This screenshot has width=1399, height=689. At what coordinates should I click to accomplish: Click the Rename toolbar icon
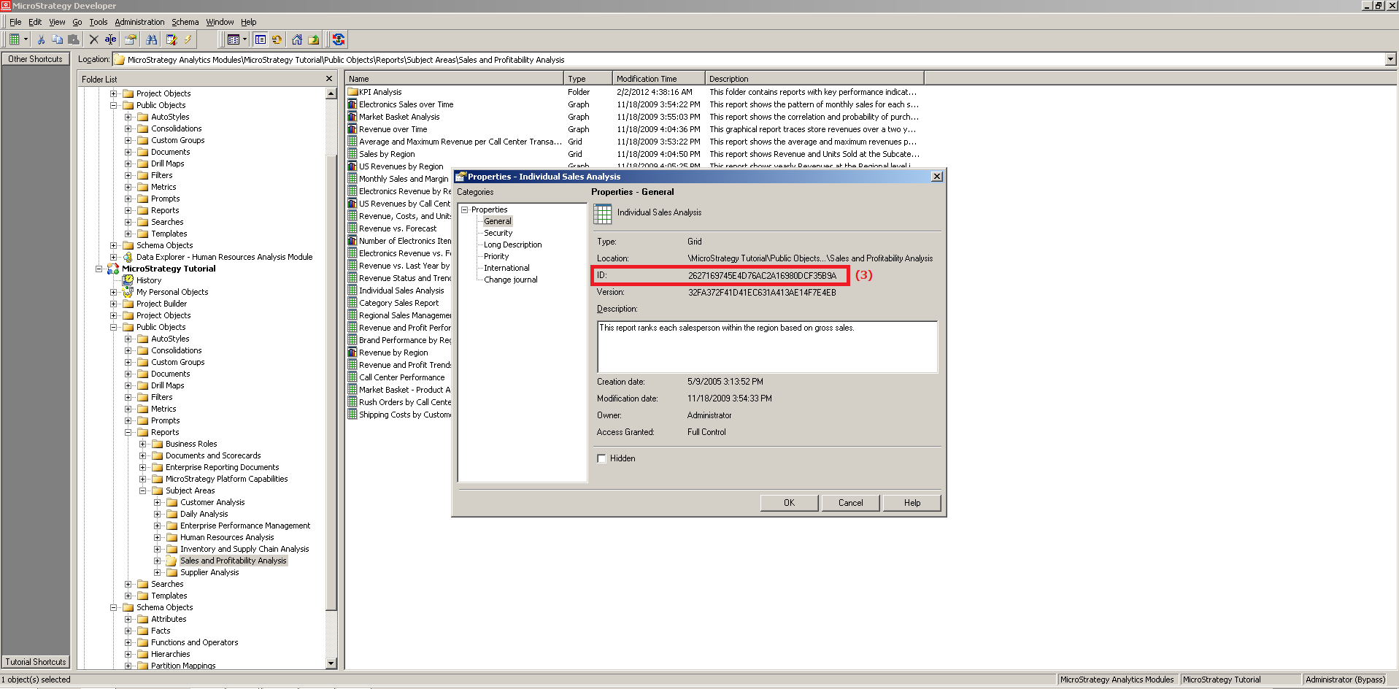110,39
